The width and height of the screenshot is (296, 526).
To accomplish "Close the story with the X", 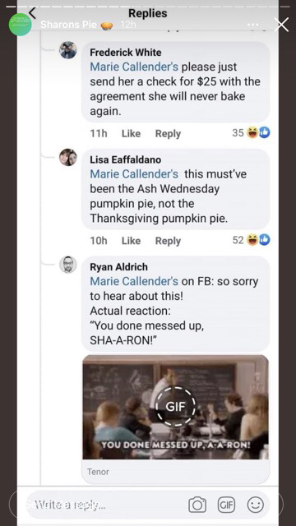I will [281, 25].
